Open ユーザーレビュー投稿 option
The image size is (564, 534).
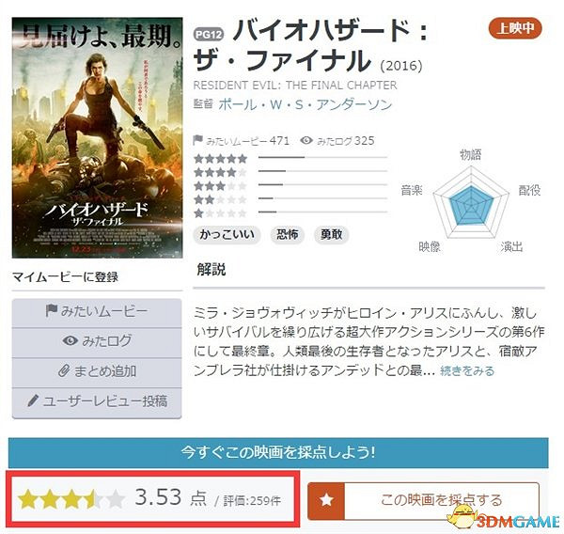pos(97,402)
